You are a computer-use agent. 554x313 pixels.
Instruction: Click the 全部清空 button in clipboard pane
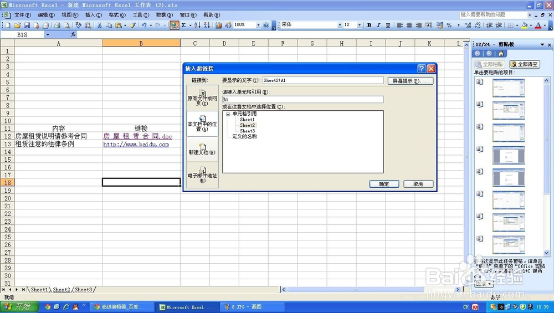click(524, 64)
